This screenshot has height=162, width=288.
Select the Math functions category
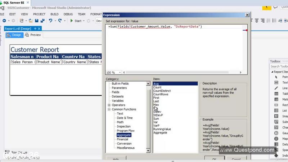[120, 122]
